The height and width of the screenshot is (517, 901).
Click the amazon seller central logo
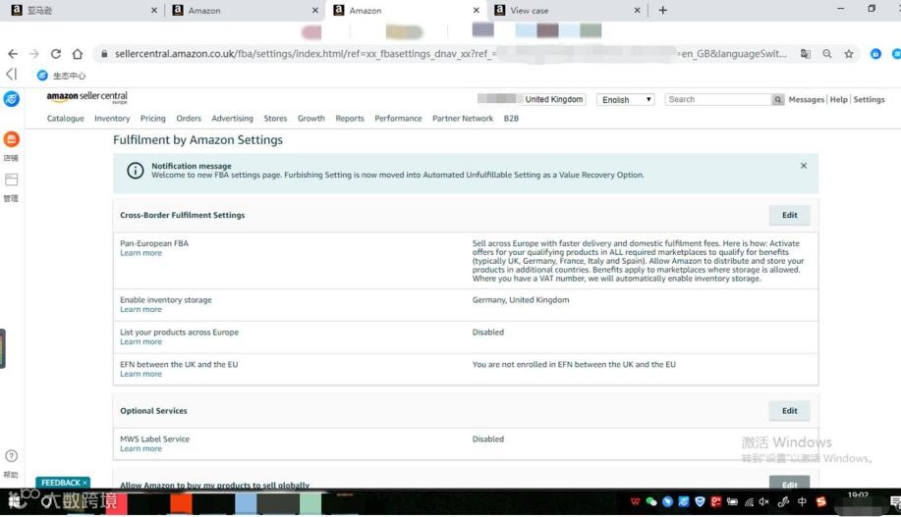86,97
